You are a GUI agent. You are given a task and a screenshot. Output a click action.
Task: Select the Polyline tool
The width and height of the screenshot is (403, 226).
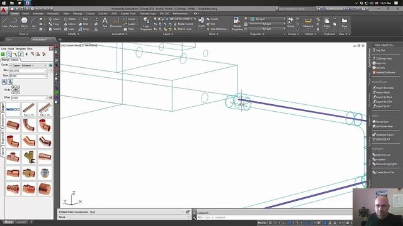(14, 22)
